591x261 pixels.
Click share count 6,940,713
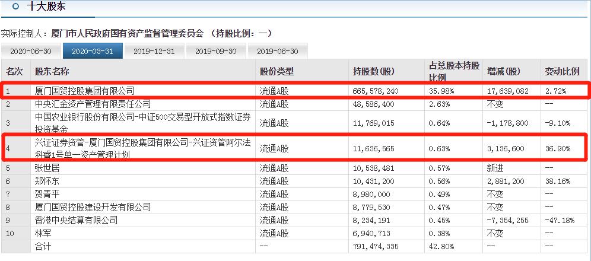(x=371, y=234)
